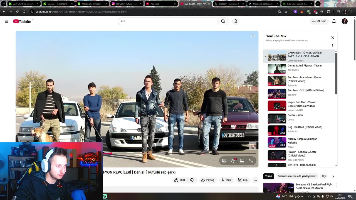The height and width of the screenshot is (200, 356).
Task: Open the YouTube hamburger guide menu
Action: point(7,21)
